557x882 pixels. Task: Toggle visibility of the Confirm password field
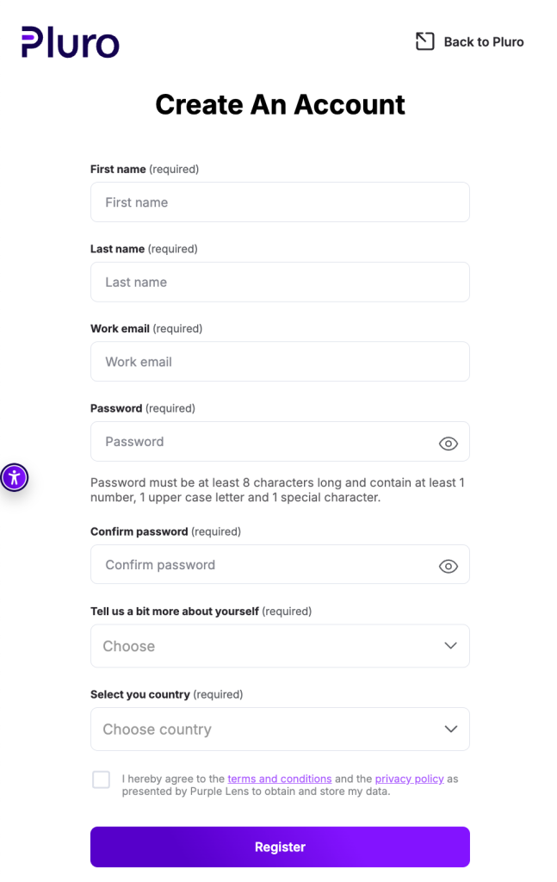449,566
